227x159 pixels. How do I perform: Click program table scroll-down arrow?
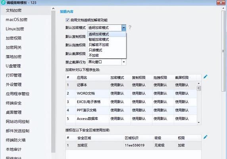[198, 122]
